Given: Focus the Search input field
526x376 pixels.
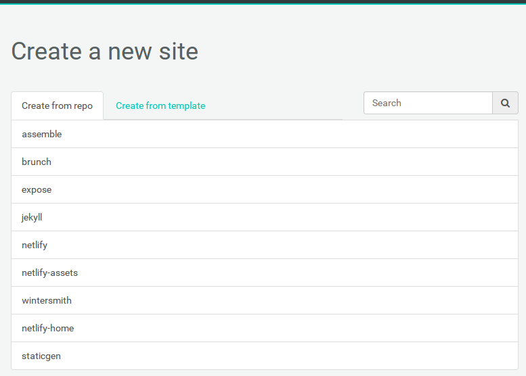Looking at the screenshot, I should click(428, 103).
